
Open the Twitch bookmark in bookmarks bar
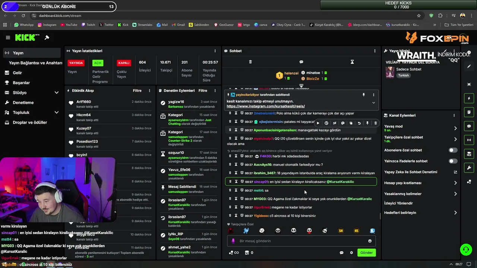88,25
